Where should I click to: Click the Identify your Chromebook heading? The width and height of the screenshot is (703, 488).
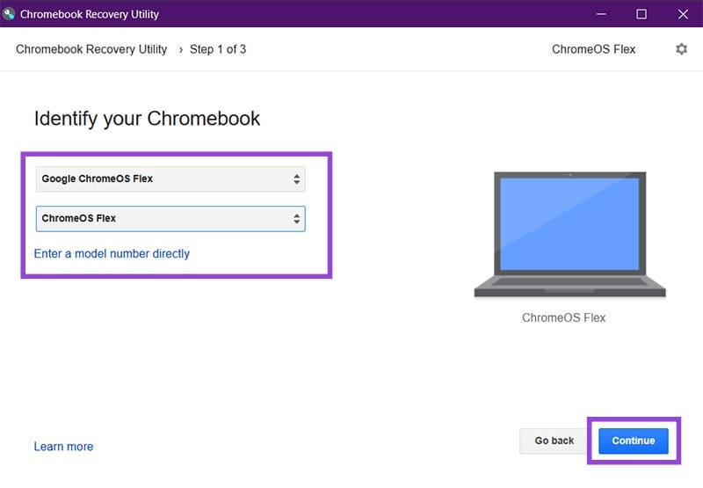point(147,119)
